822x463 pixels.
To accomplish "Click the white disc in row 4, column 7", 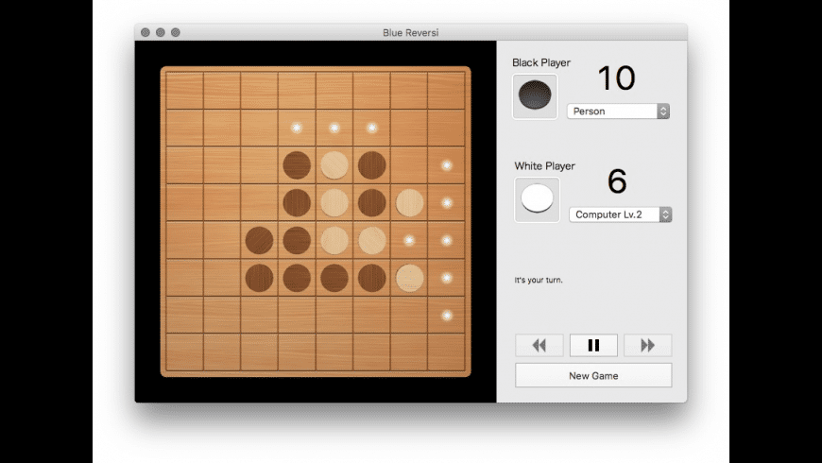I will (x=409, y=202).
